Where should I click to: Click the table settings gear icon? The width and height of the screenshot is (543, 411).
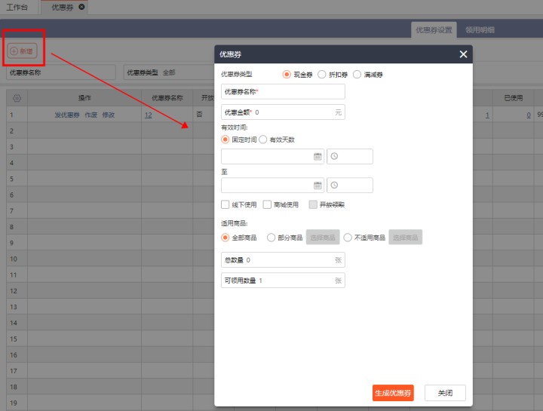17,98
